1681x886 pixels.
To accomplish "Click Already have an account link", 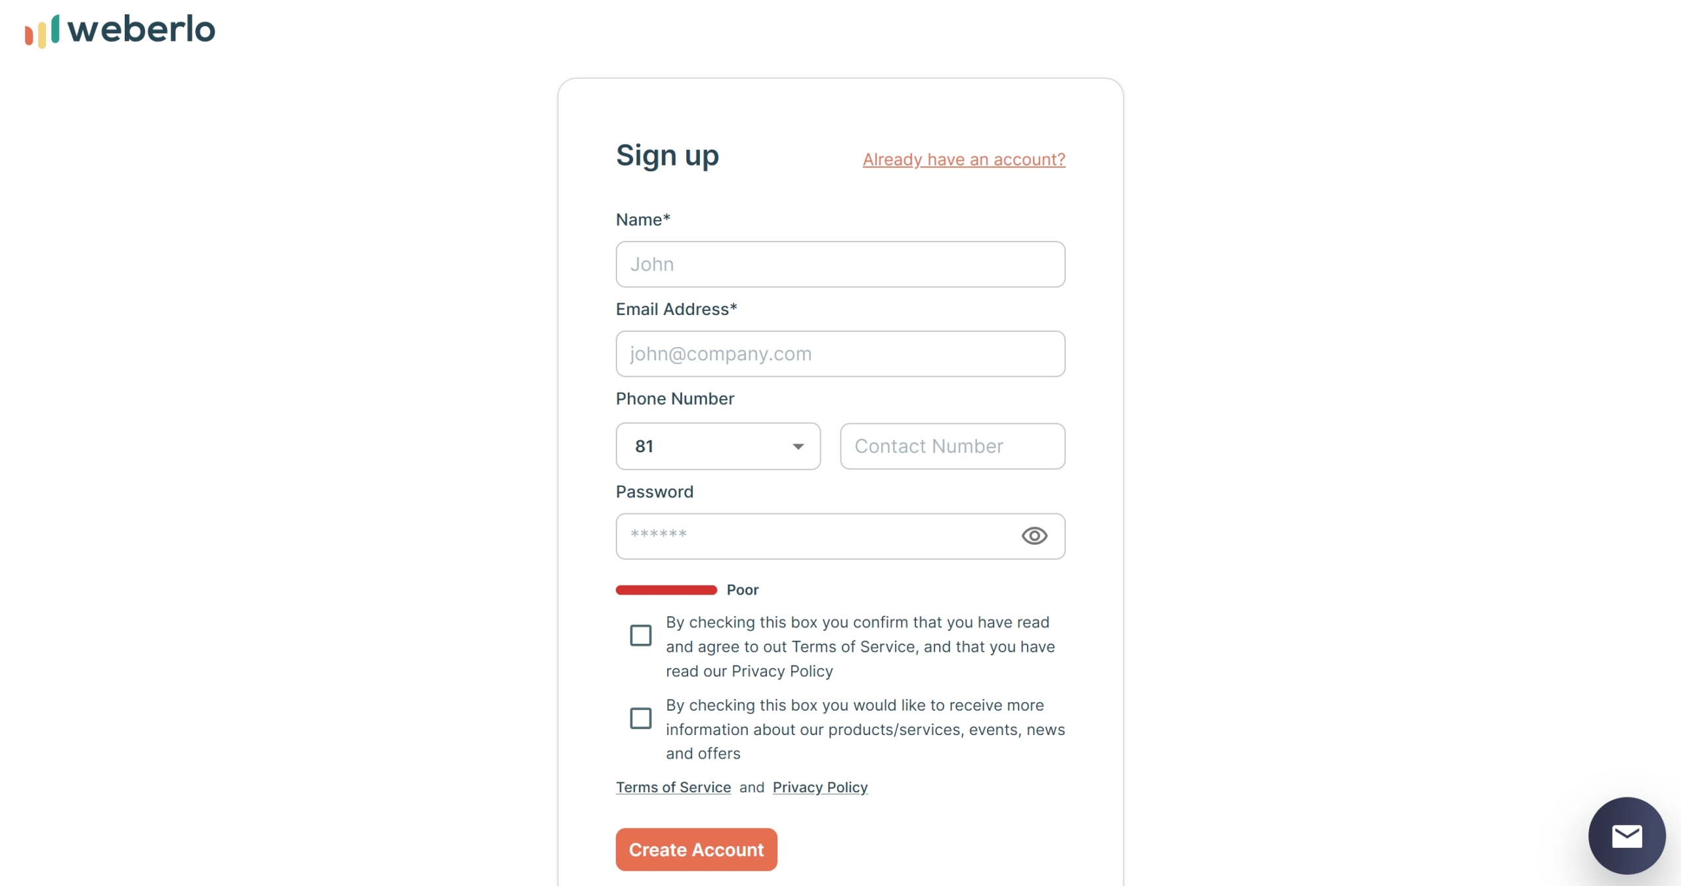I will coord(963,158).
